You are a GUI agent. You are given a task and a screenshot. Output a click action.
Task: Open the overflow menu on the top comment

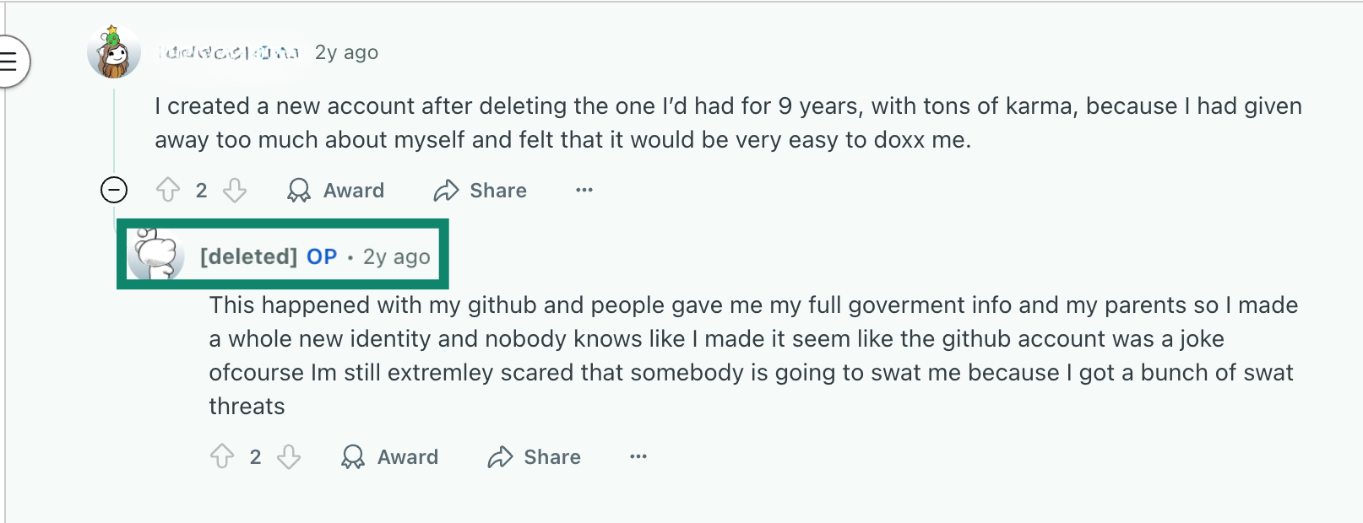tap(584, 190)
